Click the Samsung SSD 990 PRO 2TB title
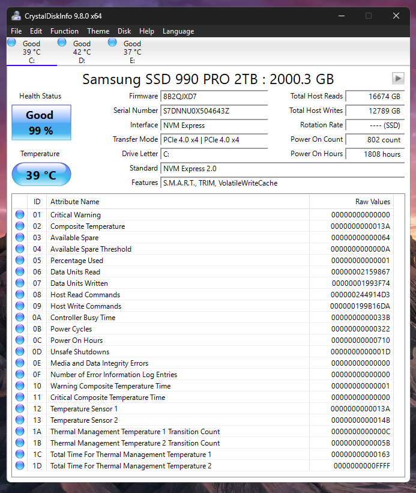The width and height of the screenshot is (416, 493). coord(208,79)
